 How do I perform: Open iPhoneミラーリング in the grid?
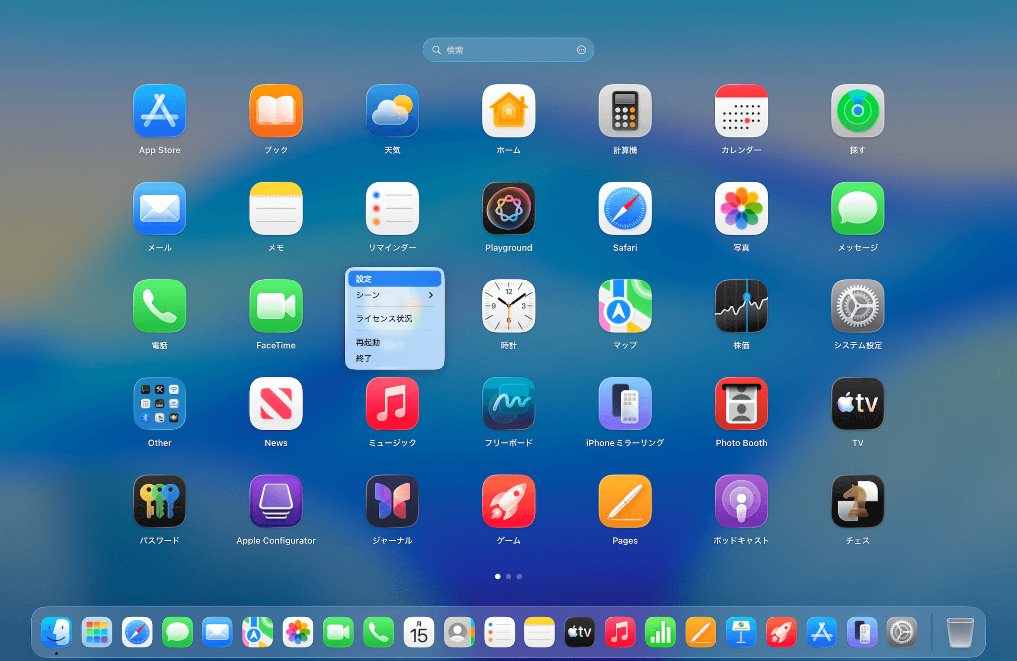625,404
